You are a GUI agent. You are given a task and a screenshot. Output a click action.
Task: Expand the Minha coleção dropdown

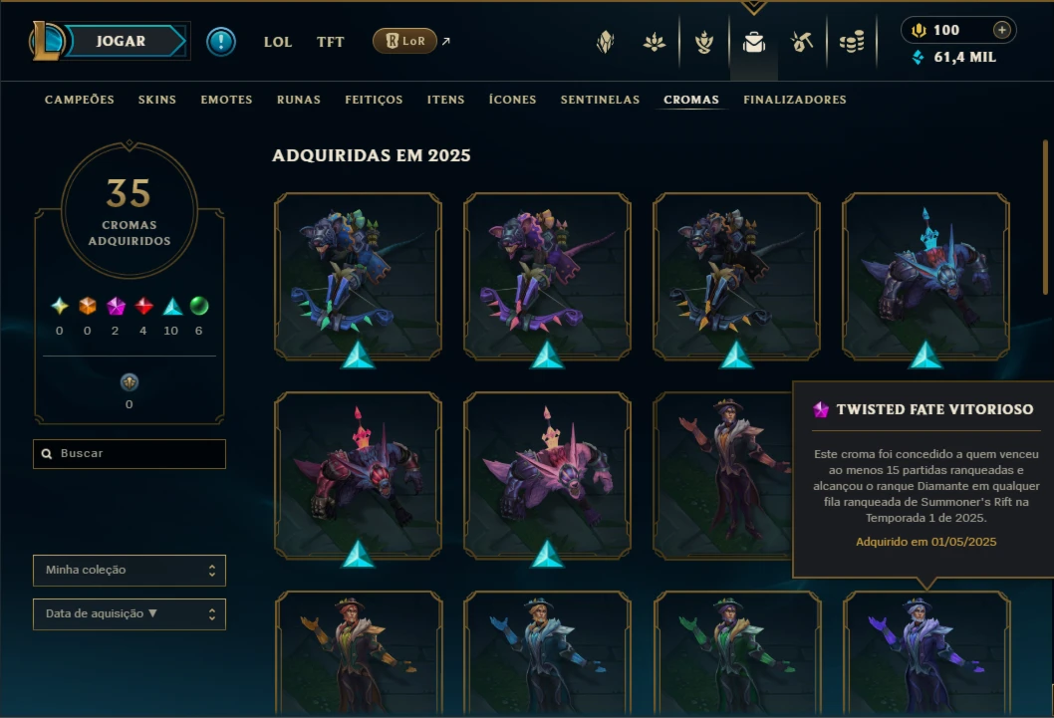130,571
